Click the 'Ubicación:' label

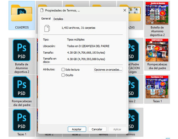click(49, 46)
